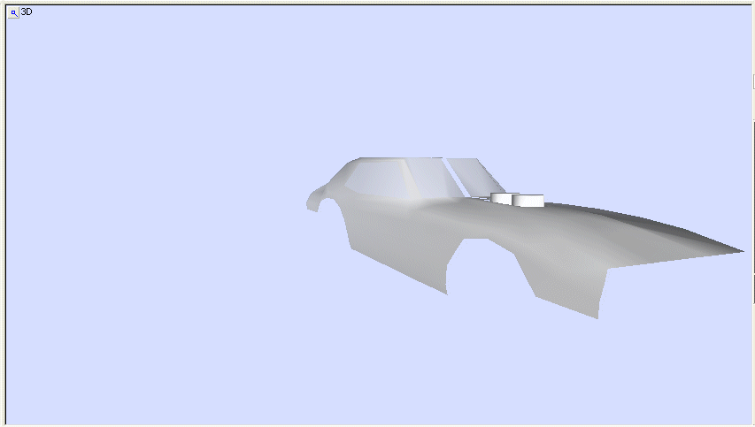Click the rear tail end of the car body

click(x=312, y=202)
